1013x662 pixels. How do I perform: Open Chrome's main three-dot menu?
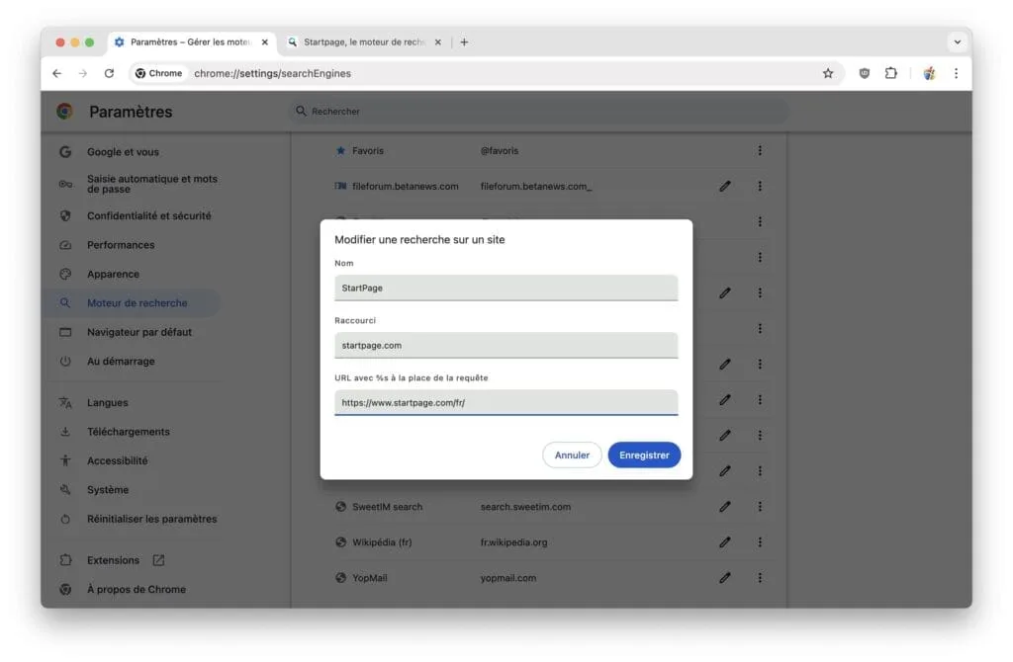[x=956, y=73]
